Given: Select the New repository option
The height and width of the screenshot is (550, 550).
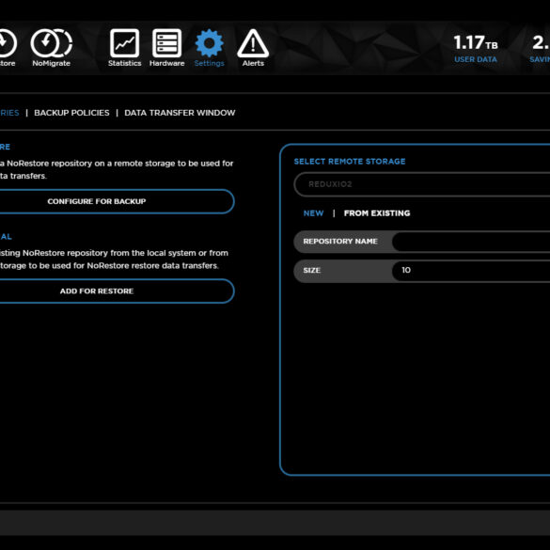Looking at the screenshot, I should 313,213.
